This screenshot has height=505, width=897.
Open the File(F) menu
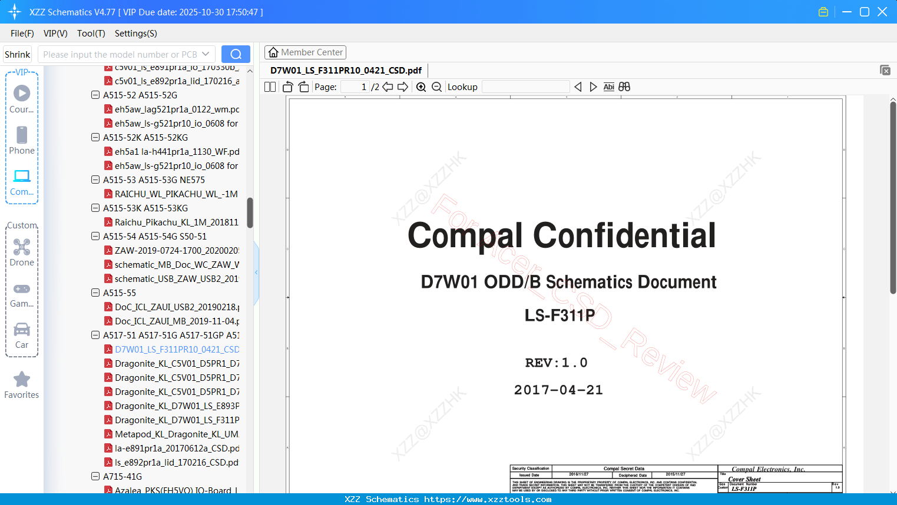pos(22,34)
